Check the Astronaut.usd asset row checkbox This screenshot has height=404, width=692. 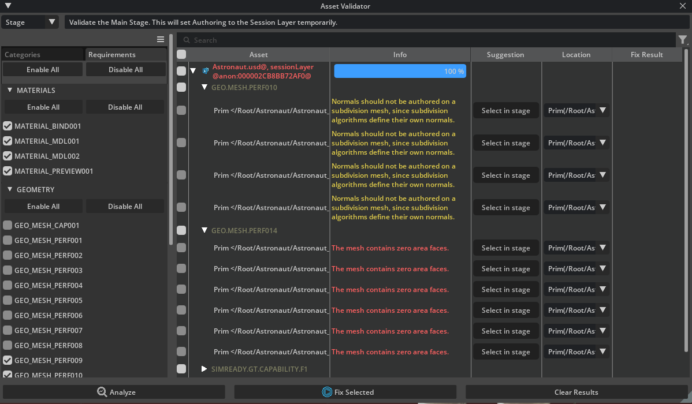(181, 70)
